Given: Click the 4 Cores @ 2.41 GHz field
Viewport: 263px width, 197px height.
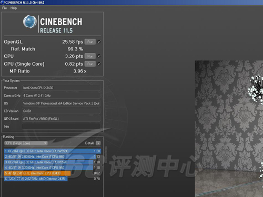Looking at the screenshot, I should pyautogui.click(x=61, y=96).
